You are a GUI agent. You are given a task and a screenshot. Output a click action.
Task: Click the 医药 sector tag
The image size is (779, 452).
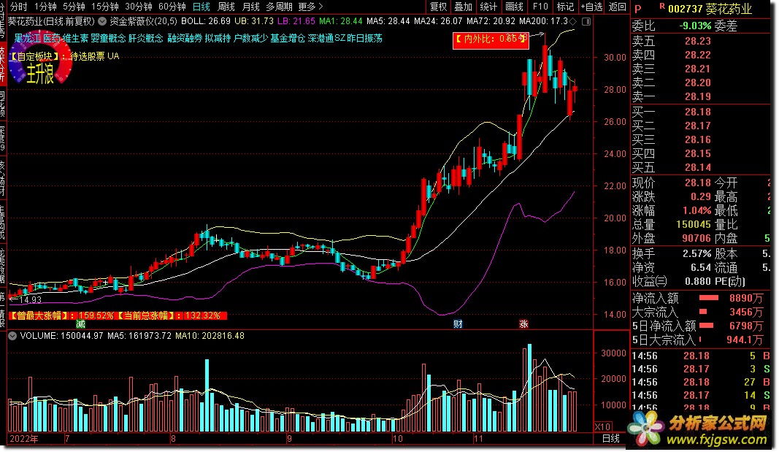(52, 38)
